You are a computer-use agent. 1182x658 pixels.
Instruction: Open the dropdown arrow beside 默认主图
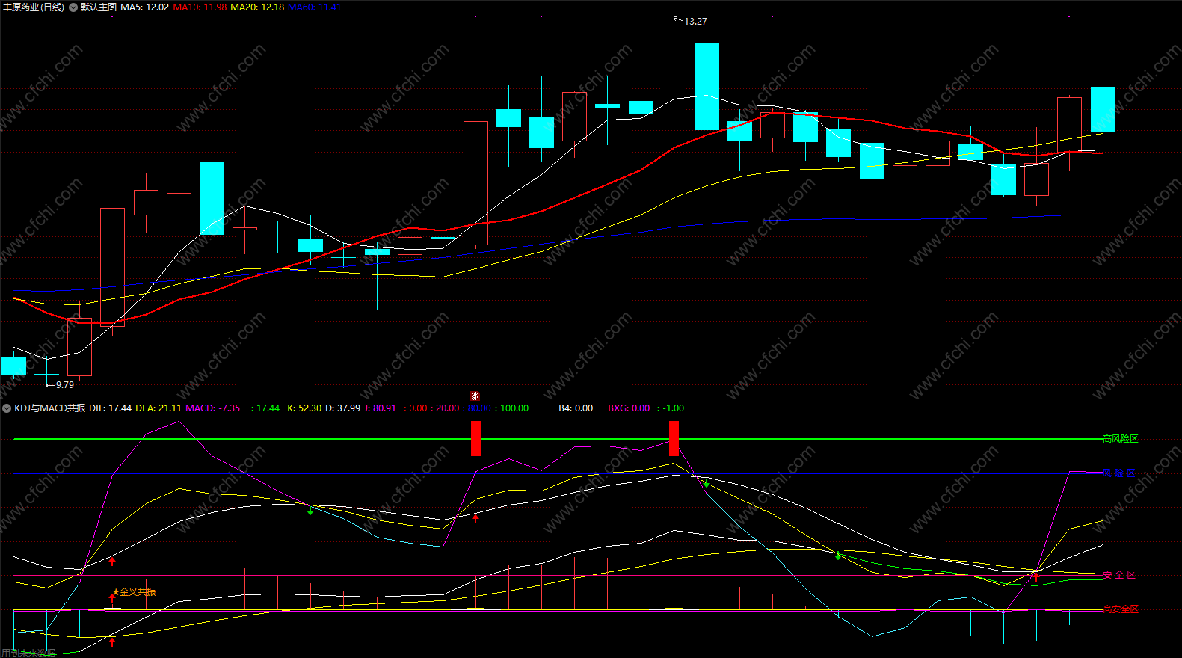[73, 7]
